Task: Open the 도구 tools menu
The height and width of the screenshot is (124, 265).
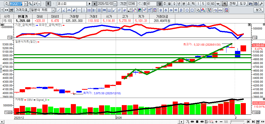Action: tap(243, 4)
